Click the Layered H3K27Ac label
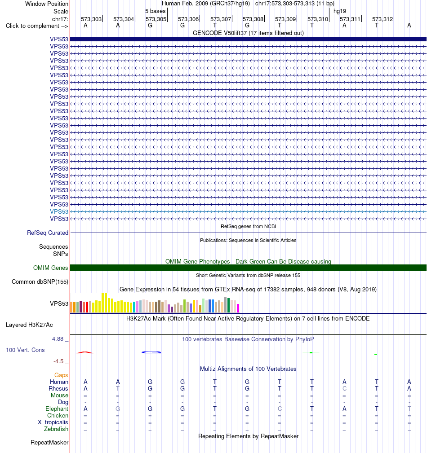Screen dimensions: 427x453 (29, 325)
